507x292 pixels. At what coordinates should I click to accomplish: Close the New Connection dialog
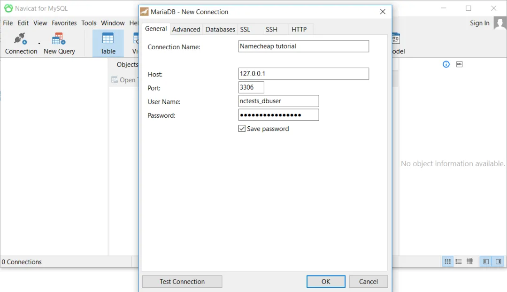pos(383,12)
